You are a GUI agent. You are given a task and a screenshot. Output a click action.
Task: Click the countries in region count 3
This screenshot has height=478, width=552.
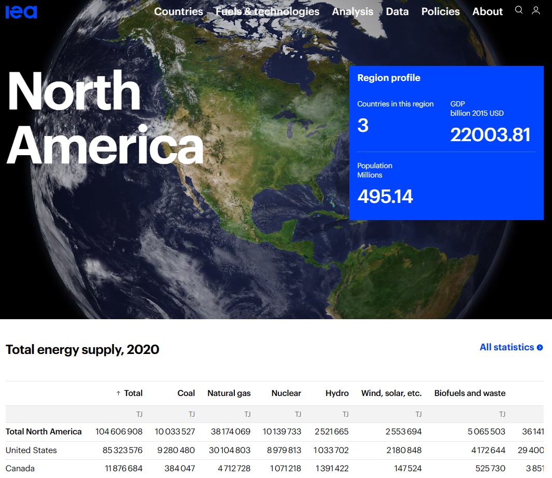point(363,126)
